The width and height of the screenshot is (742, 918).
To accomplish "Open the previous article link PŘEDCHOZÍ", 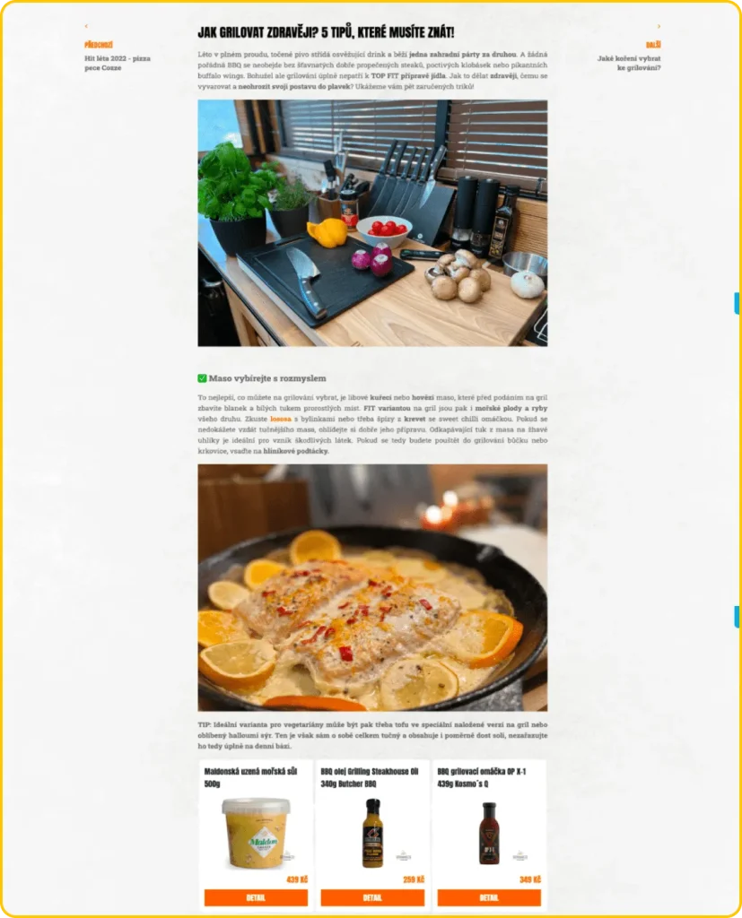I will point(99,45).
